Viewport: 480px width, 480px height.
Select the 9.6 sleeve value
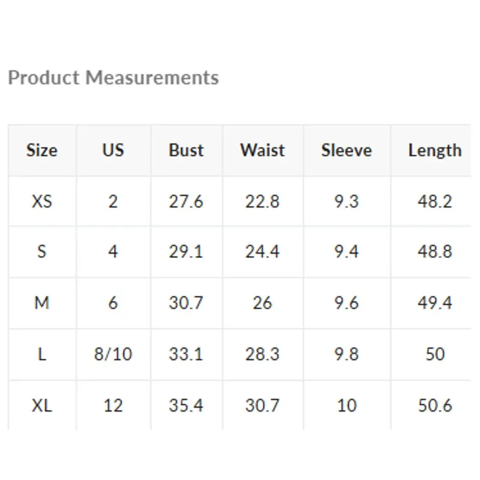(x=346, y=303)
